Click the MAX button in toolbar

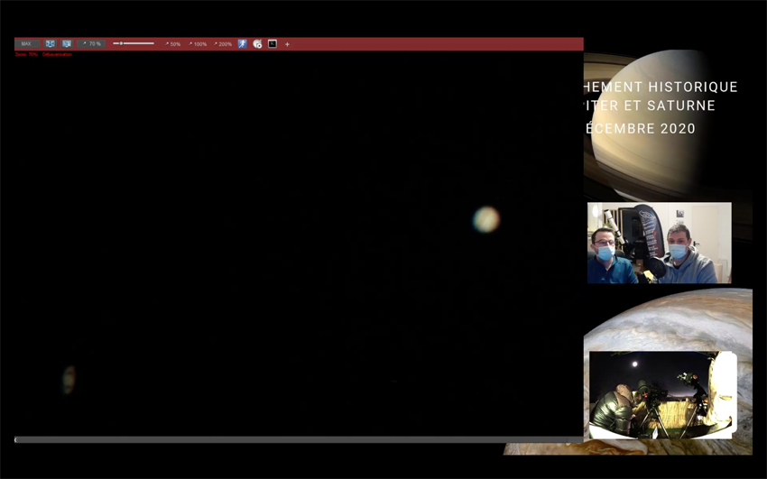click(27, 44)
